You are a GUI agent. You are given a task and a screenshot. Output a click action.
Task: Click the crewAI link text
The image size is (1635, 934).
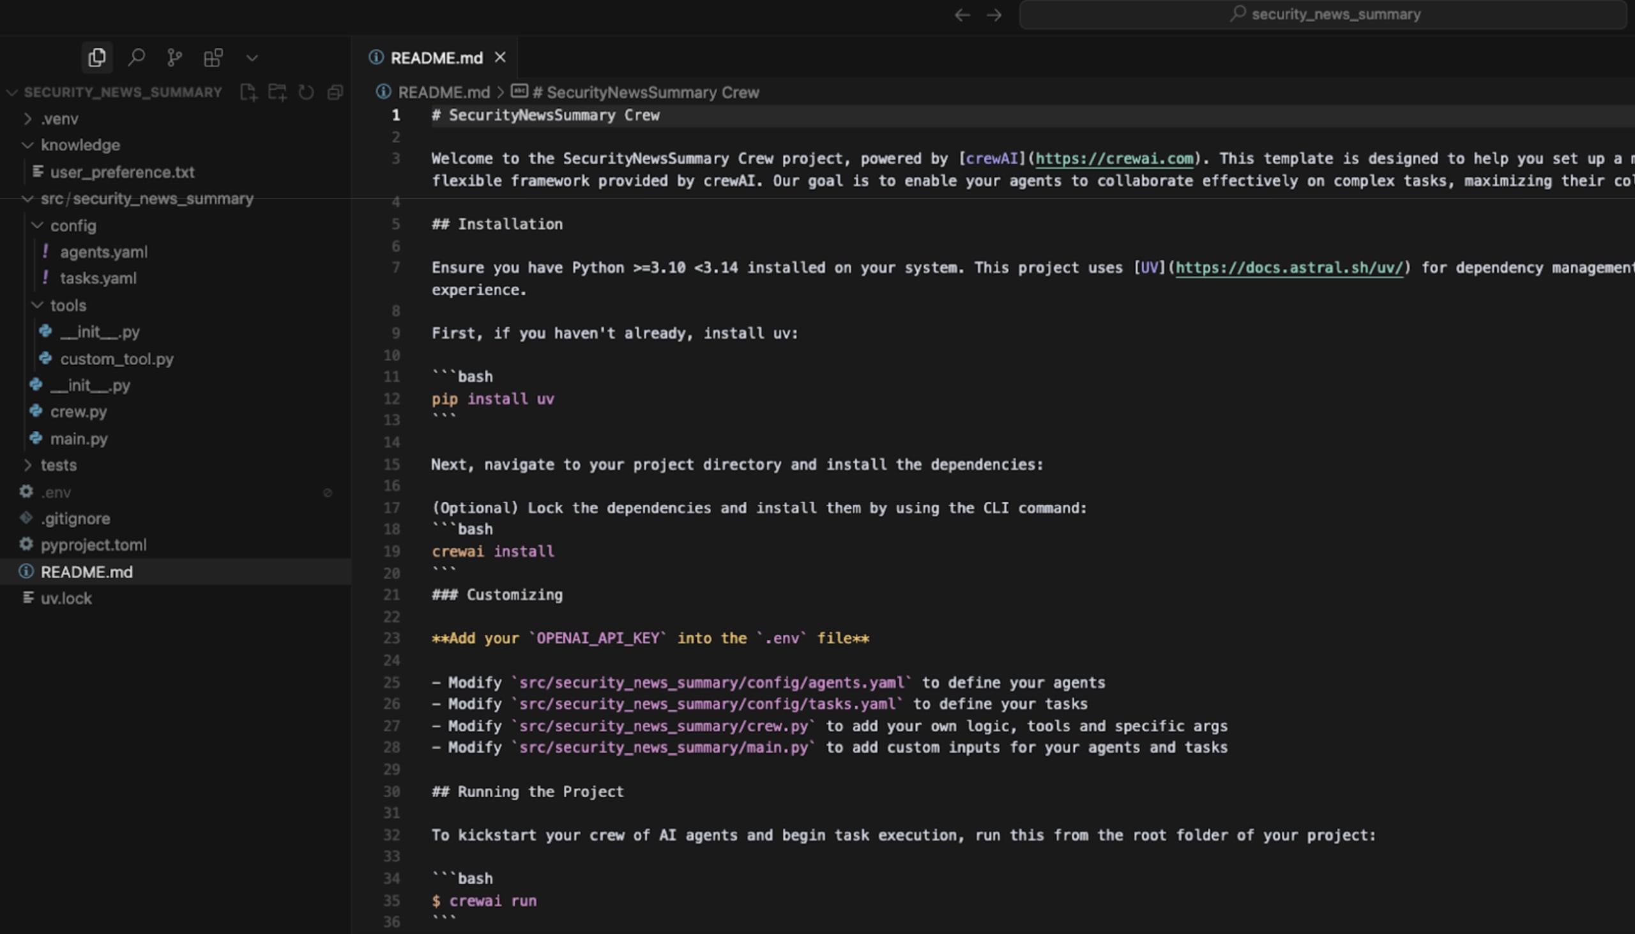991,158
